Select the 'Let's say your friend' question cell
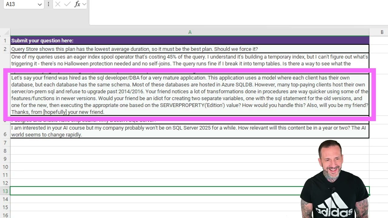The image size is (388, 218). [190, 95]
